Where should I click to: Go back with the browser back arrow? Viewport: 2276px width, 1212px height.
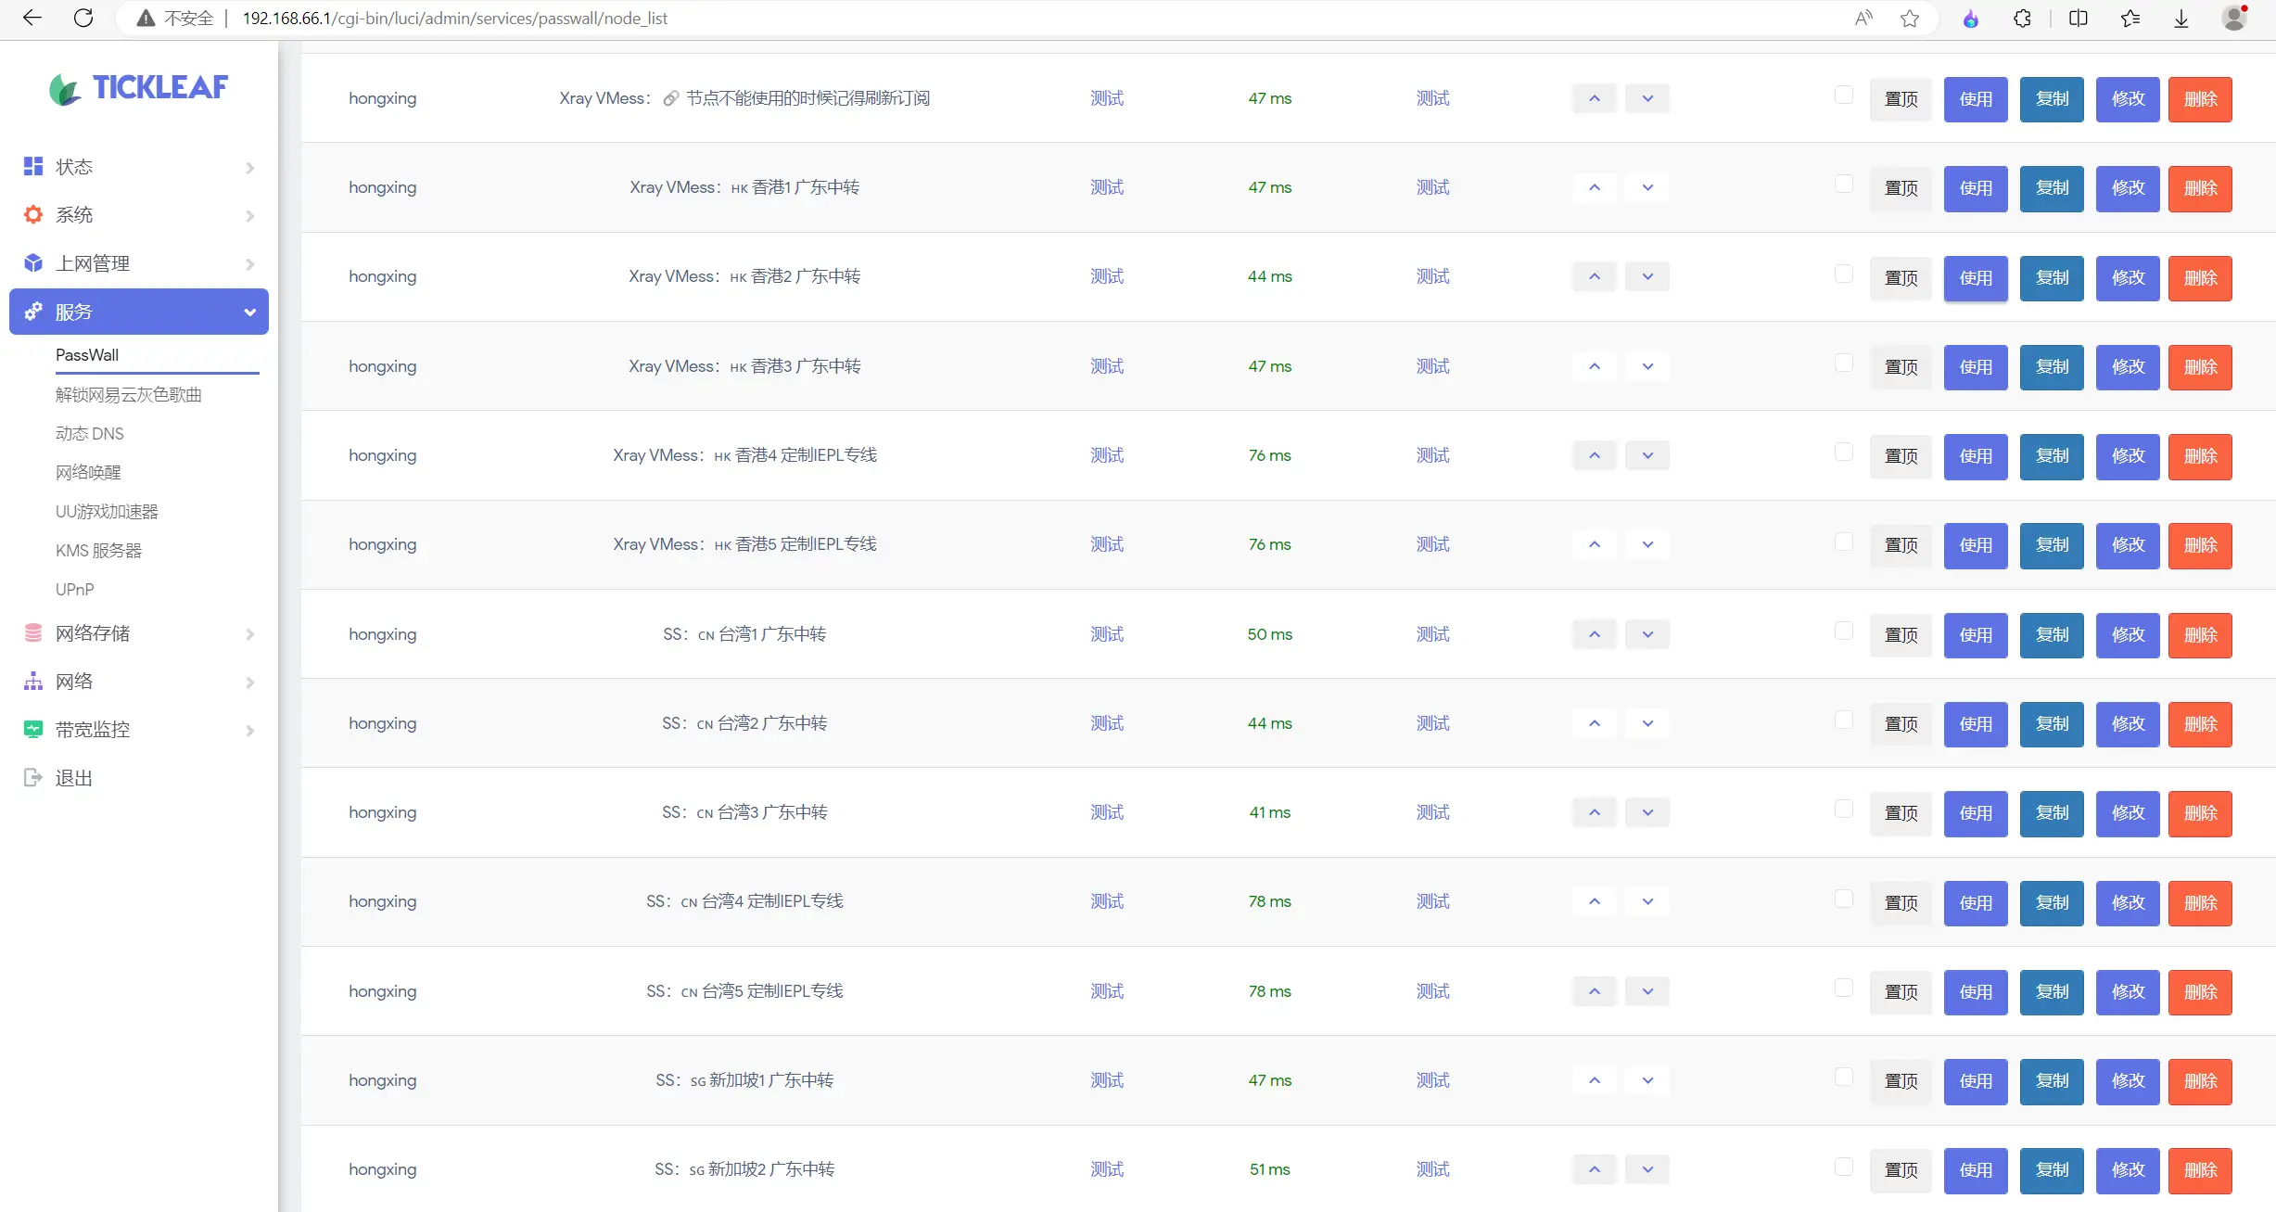coord(32,18)
